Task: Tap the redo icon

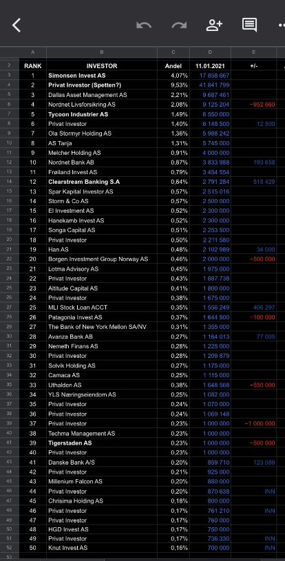Action: click(x=179, y=25)
